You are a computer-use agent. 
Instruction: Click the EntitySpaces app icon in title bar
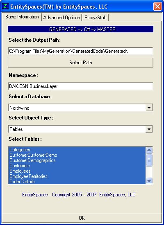(x=5, y=6)
